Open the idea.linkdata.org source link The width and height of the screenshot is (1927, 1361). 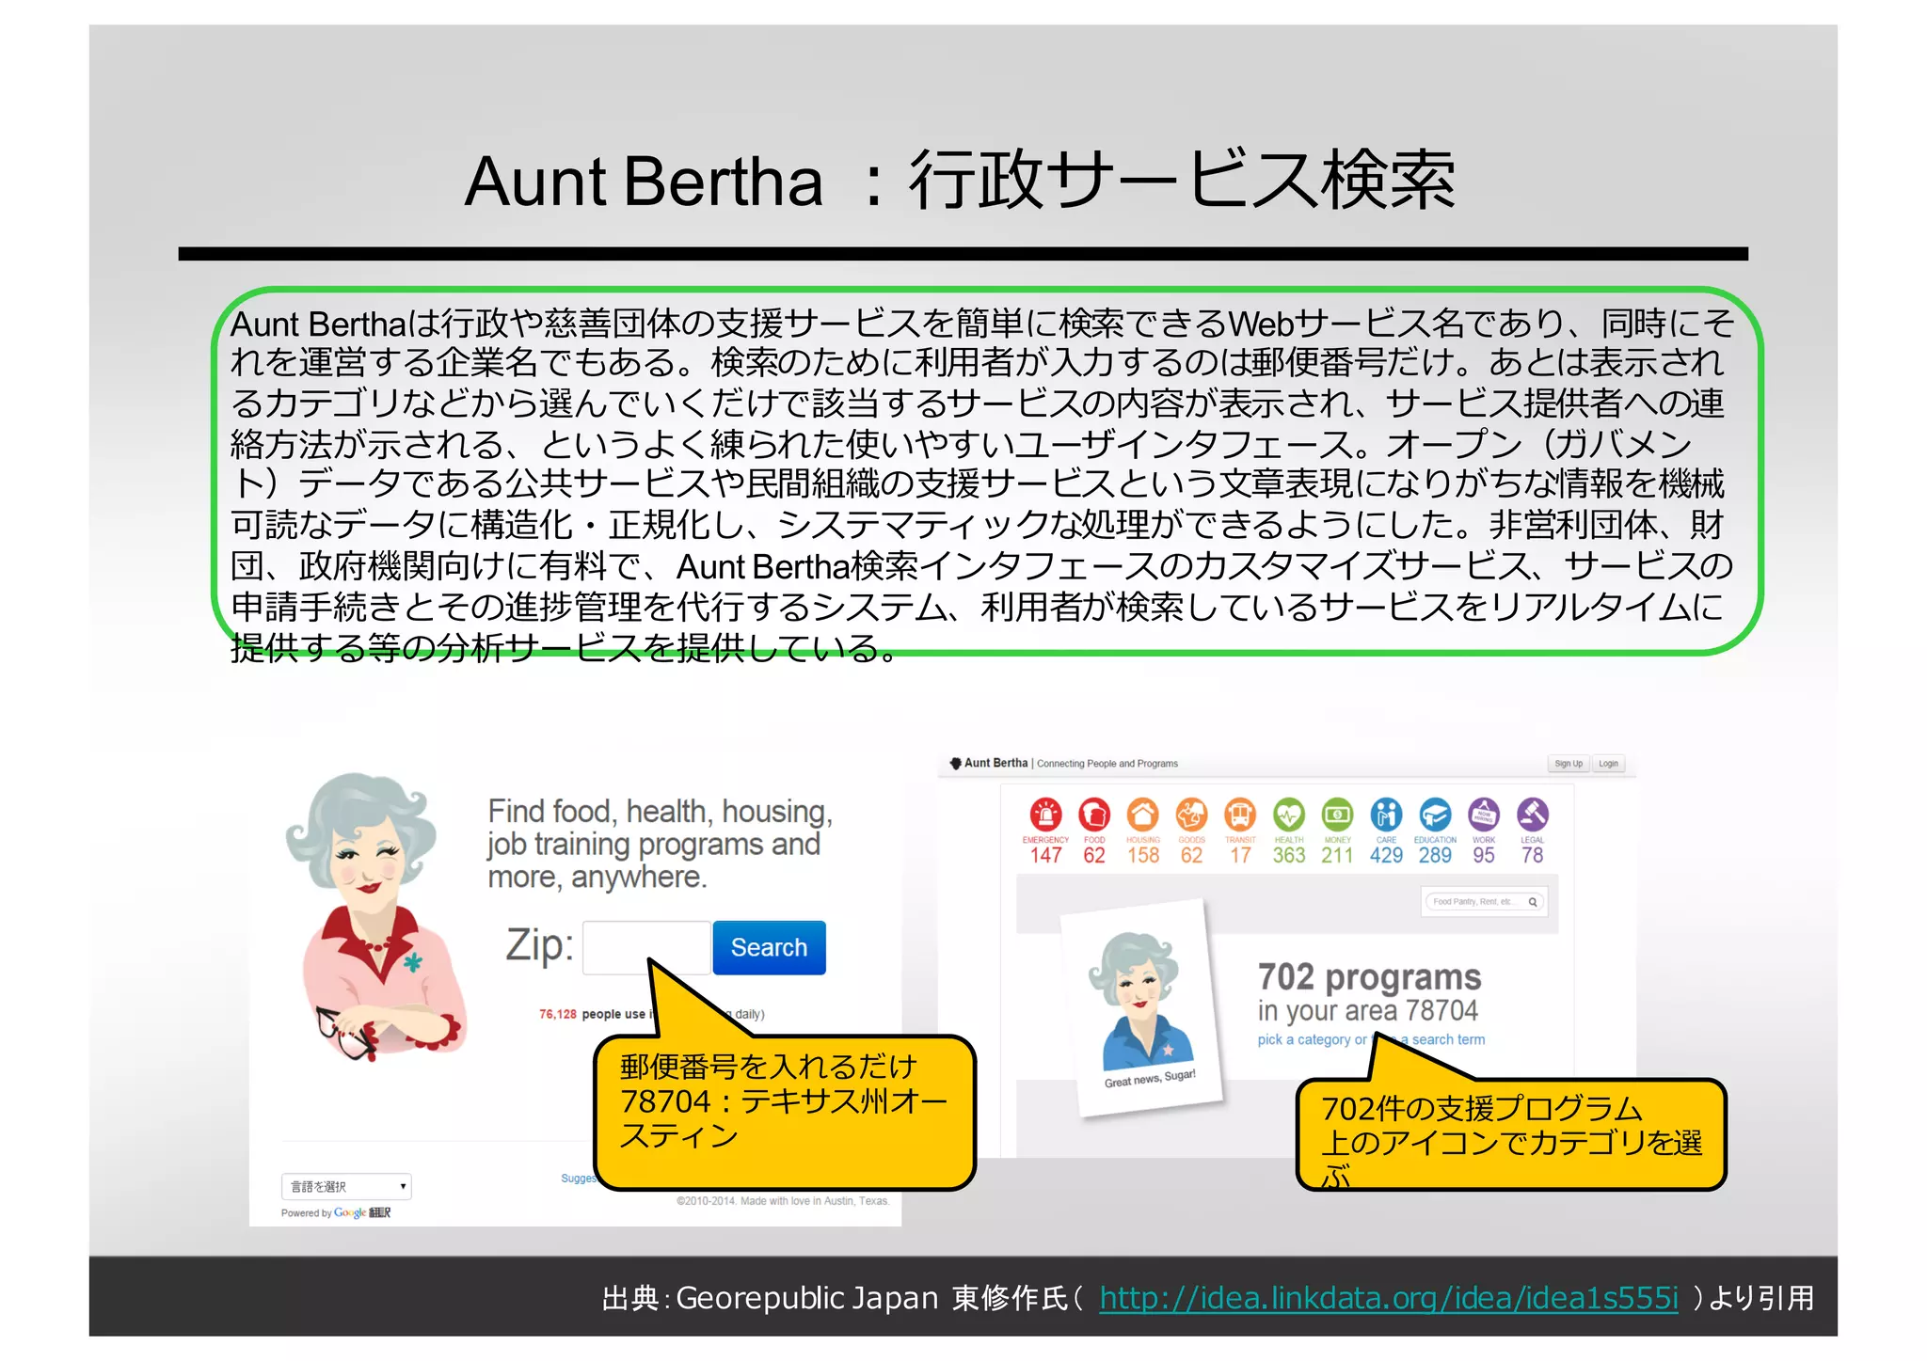coord(1389,1298)
